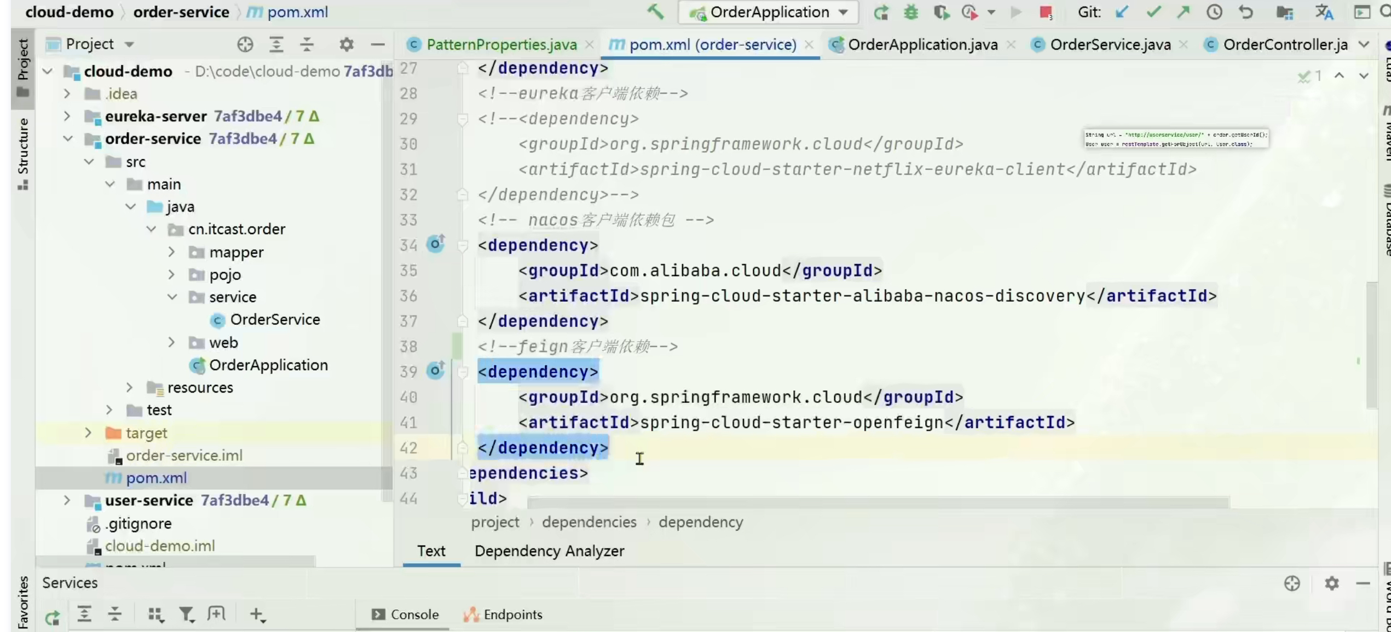This screenshot has height=632, width=1391.
Task: Click the gutter icon on line 39
Action: 436,371
